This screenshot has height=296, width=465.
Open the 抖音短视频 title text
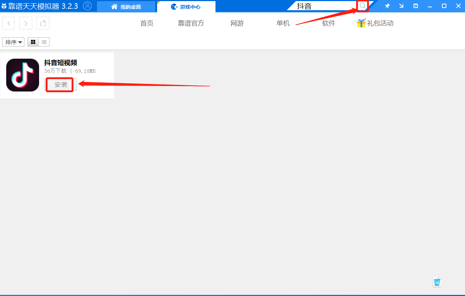click(x=61, y=63)
